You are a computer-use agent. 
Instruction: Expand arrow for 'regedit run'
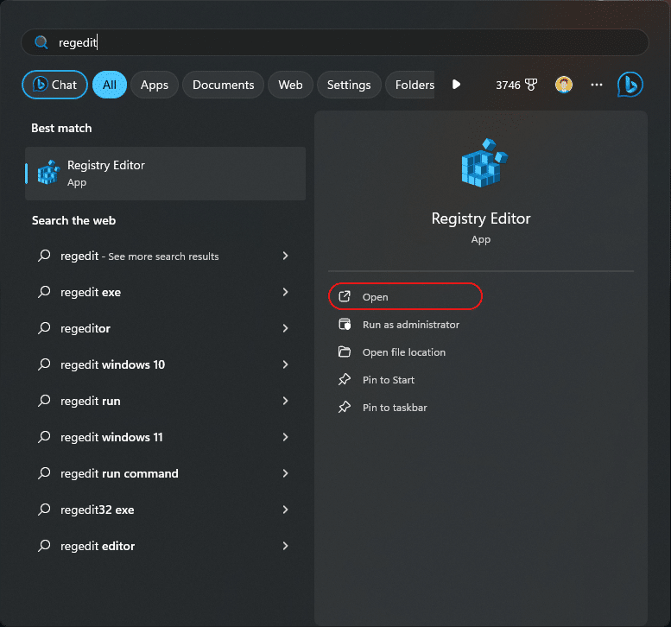click(x=286, y=401)
